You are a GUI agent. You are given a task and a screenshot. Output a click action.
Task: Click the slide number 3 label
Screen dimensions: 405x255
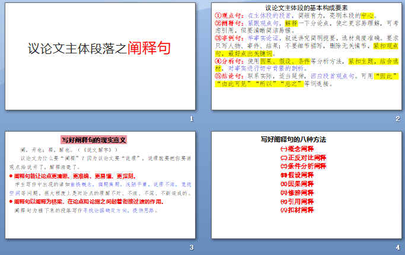pyautogui.click(x=191, y=247)
